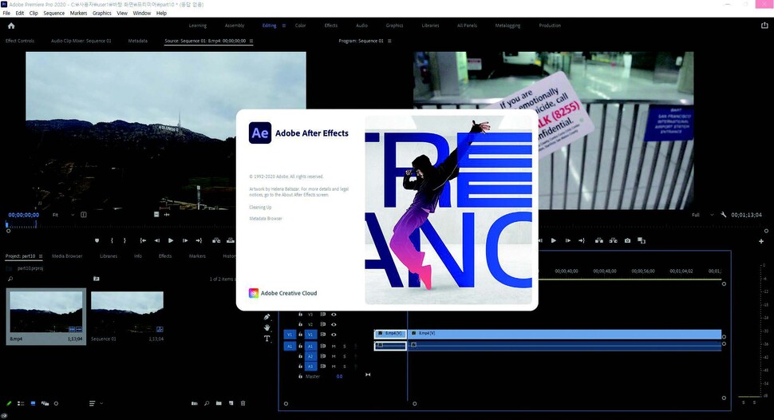Image resolution: width=774 pixels, height=420 pixels.
Task: Click the Quick Export share icon
Action: pos(764,26)
